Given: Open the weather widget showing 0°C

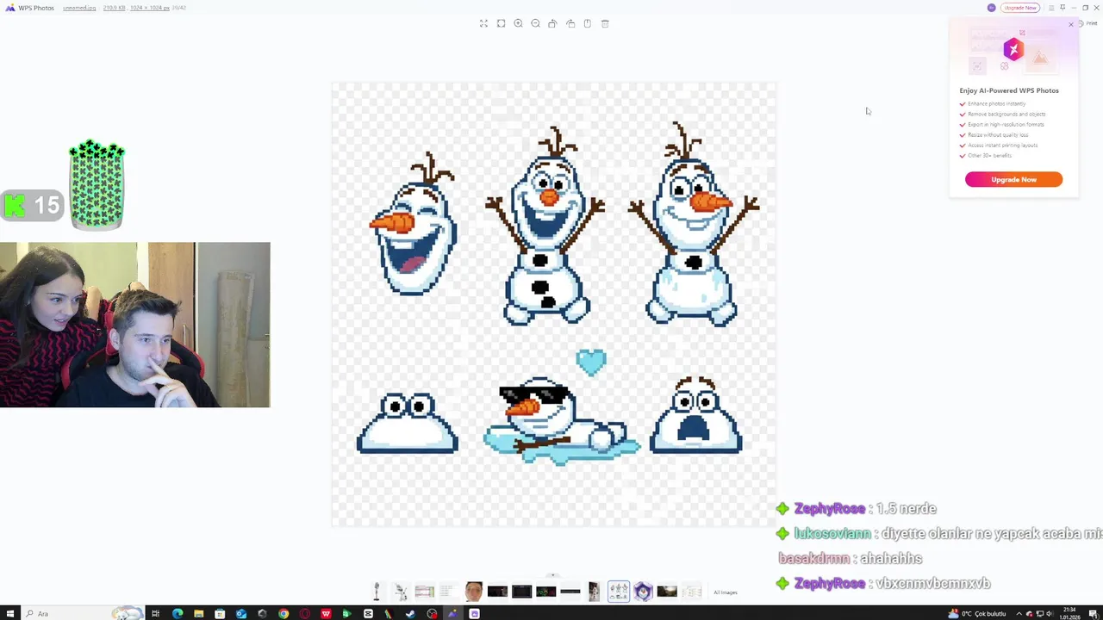Looking at the screenshot, I should 978,614.
